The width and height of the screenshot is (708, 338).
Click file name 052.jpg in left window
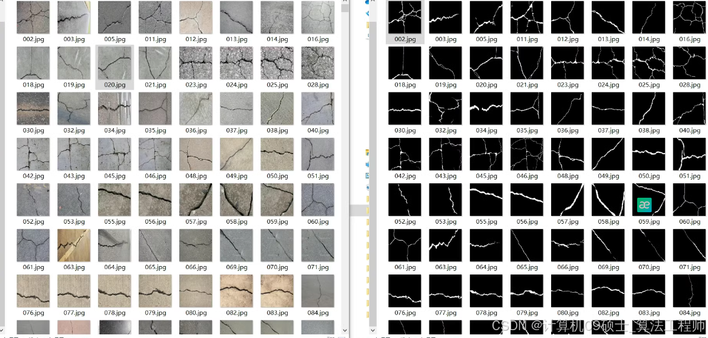[x=33, y=221]
